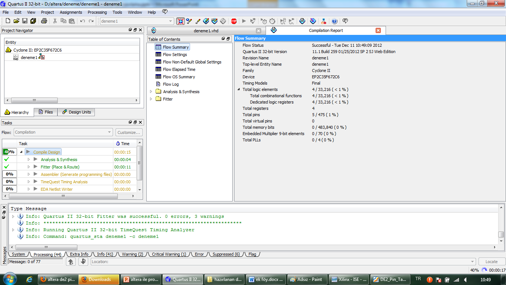Expand the Fitter folder in contents
Viewport: 506px width, 285px height.
point(151,99)
